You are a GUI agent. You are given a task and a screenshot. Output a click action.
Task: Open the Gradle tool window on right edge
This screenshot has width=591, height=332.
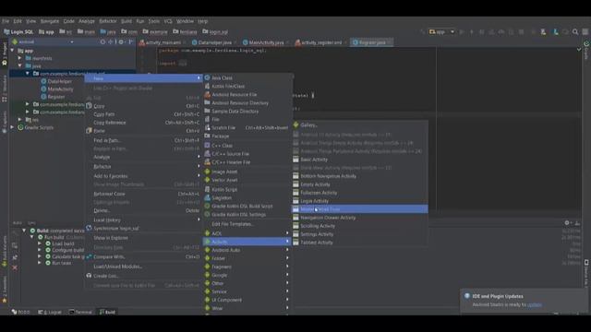[x=586, y=50]
